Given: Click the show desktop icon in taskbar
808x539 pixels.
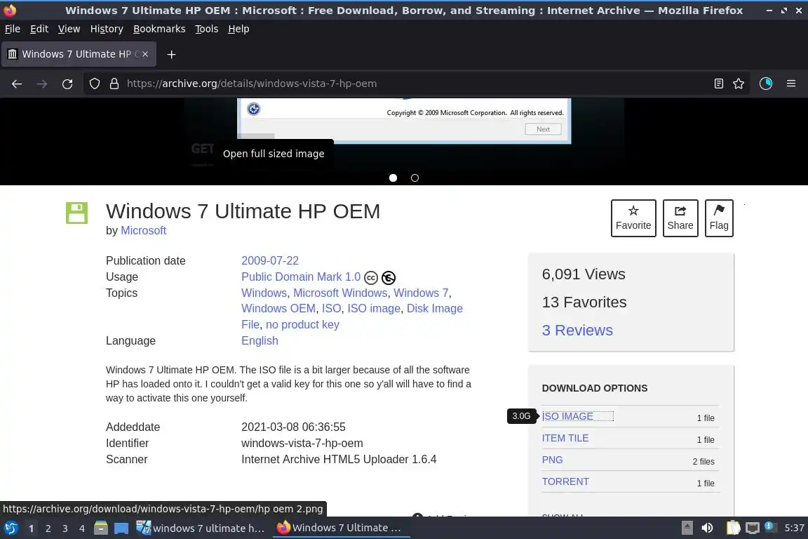Looking at the screenshot, I should click(121, 528).
